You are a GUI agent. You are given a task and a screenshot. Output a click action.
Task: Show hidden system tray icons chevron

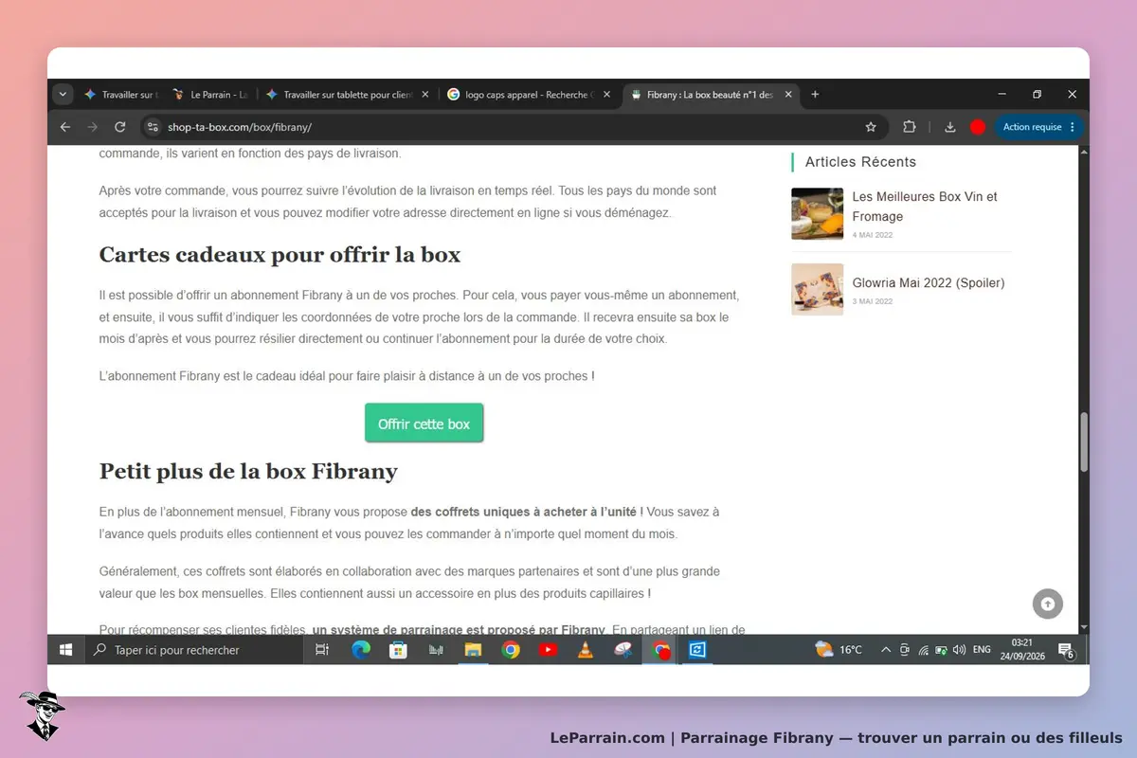point(886,650)
